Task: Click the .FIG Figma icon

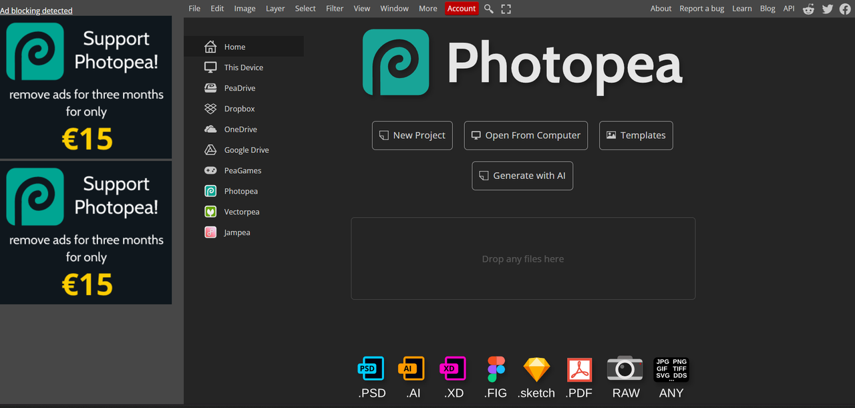Action: [496, 369]
